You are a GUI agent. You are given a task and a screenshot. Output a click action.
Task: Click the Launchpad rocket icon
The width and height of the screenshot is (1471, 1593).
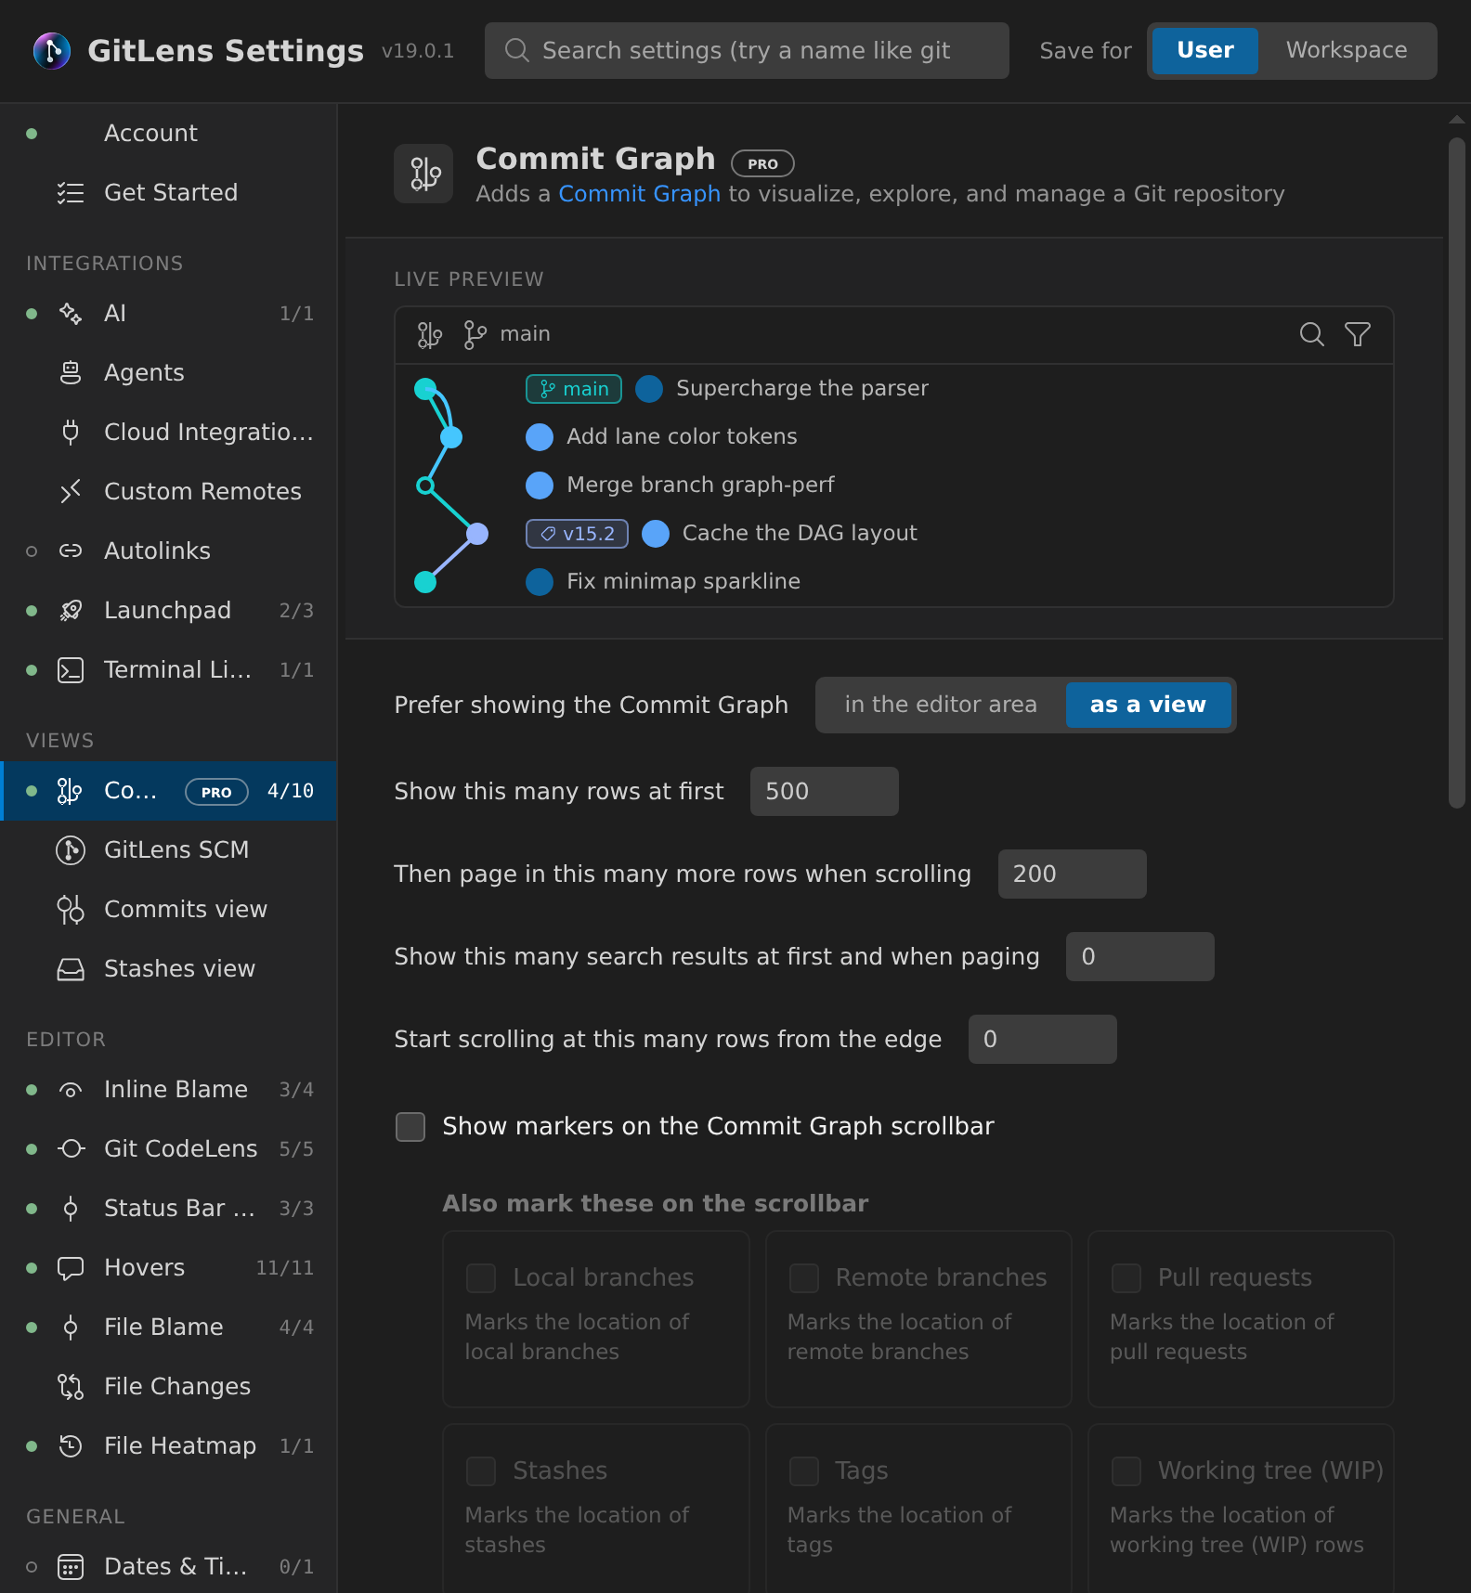point(71,611)
